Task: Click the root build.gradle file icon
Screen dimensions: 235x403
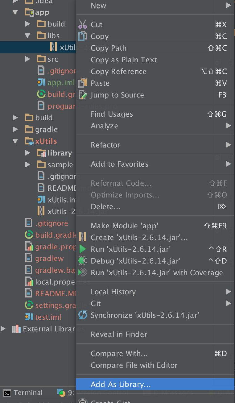Action: pos(29,235)
